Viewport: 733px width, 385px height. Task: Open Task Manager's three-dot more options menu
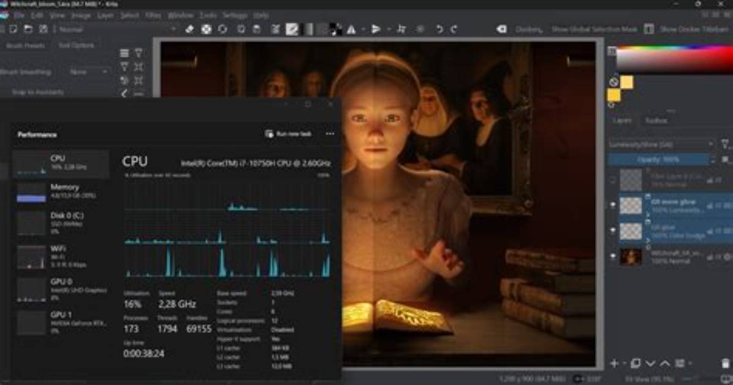coord(330,134)
